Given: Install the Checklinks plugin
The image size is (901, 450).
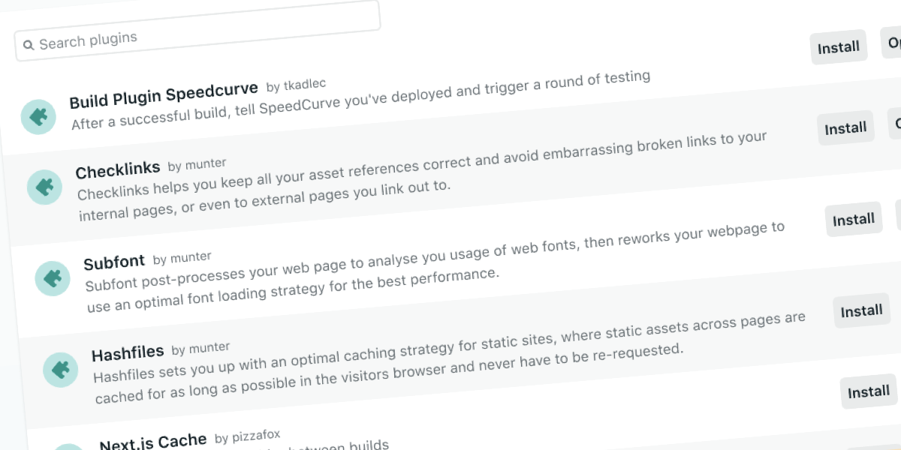Looking at the screenshot, I should [845, 128].
